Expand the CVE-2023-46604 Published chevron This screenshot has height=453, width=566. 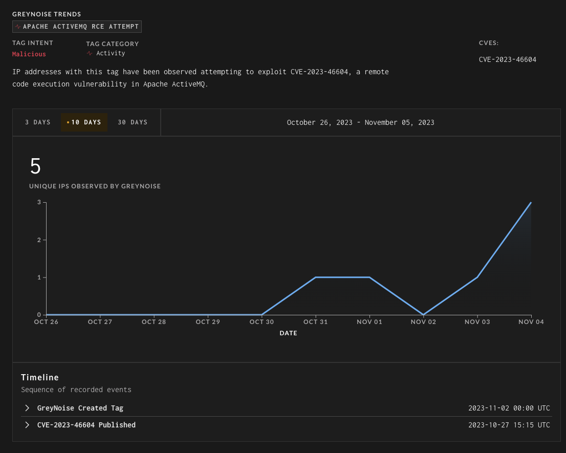tap(27, 425)
